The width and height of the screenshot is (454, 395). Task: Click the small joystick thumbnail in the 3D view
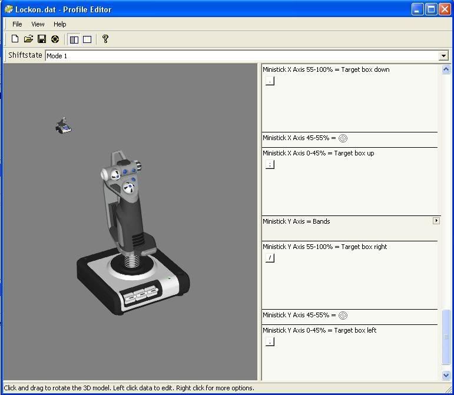[63, 125]
